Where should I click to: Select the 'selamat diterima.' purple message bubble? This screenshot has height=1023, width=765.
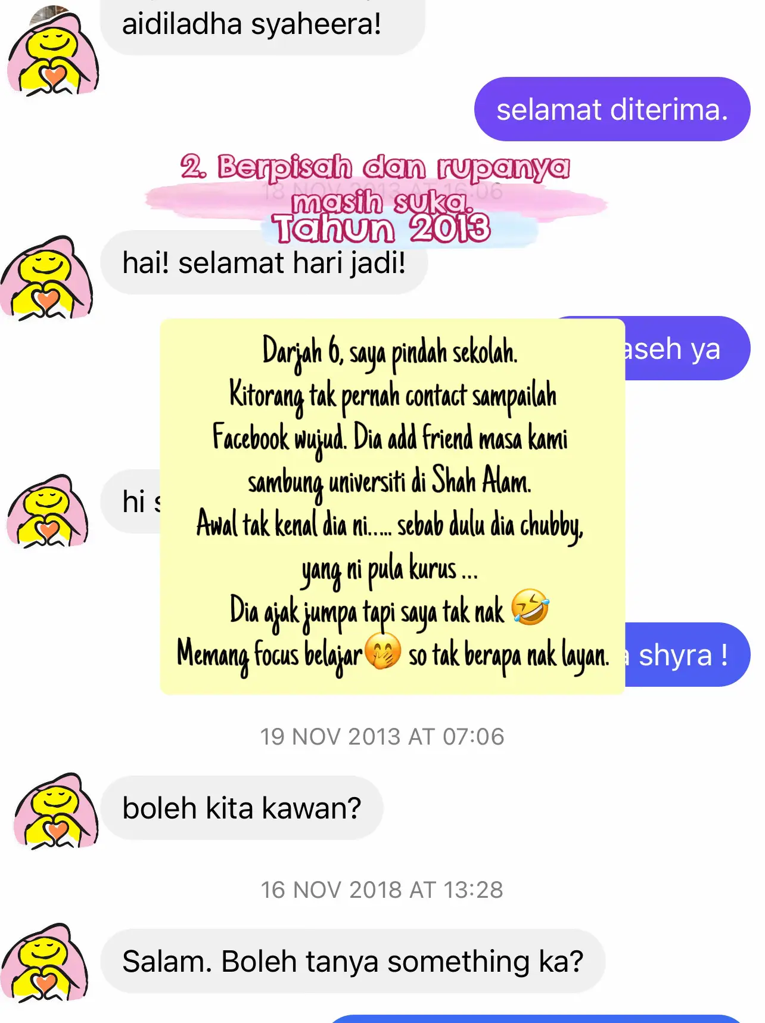coord(612,110)
